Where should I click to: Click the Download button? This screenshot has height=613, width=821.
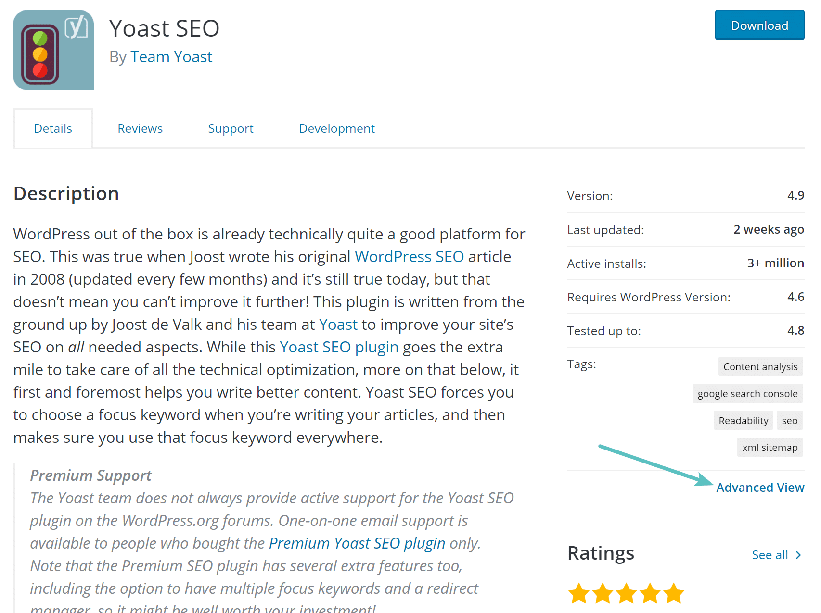(x=759, y=25)
